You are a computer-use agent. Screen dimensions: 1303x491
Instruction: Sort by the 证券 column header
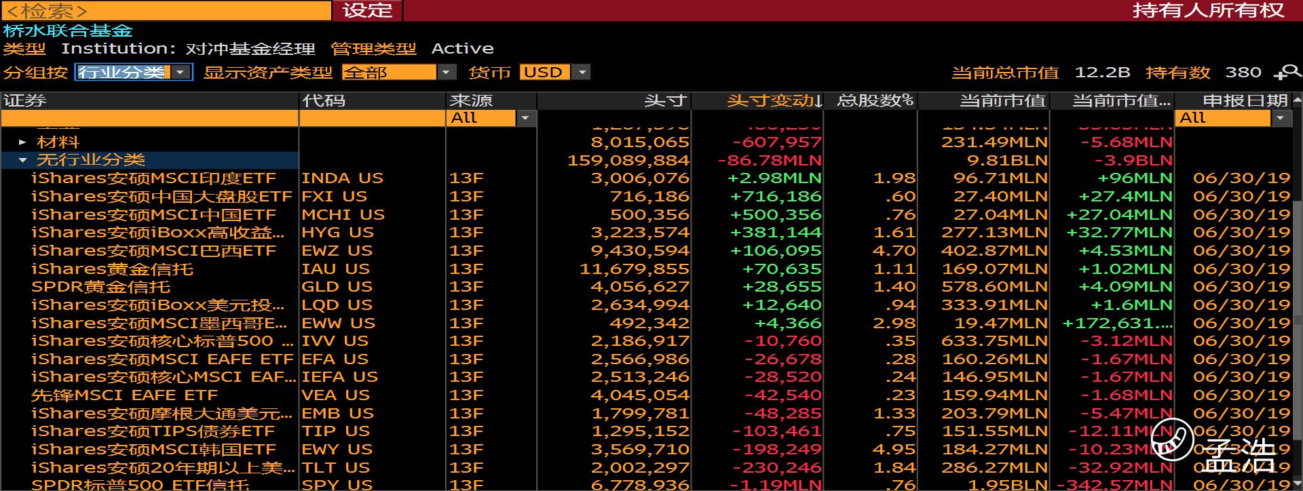click(150, 101)
